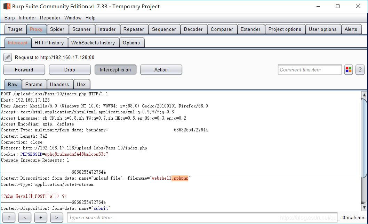Open the Repeater menu in menu bar
This screenshot has width=368, height=224.
tap(50, 18)
